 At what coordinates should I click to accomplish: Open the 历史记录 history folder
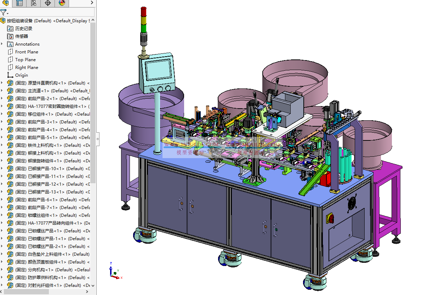pos(23,29)
